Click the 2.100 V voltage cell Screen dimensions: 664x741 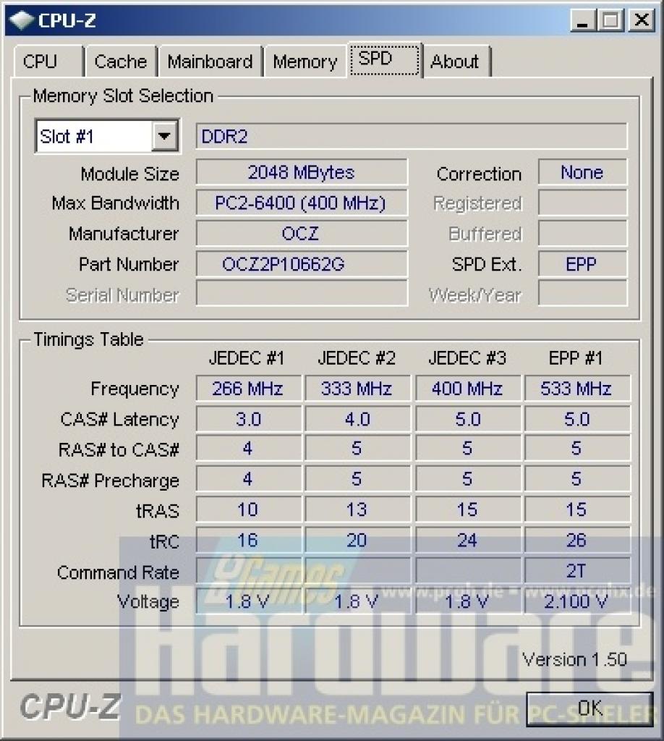pos(577,601)
